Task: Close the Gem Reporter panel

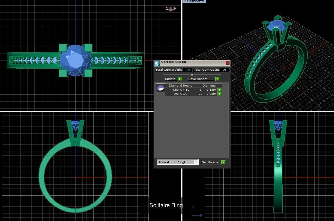Action: pyautogui.click(x=227, y=63)
